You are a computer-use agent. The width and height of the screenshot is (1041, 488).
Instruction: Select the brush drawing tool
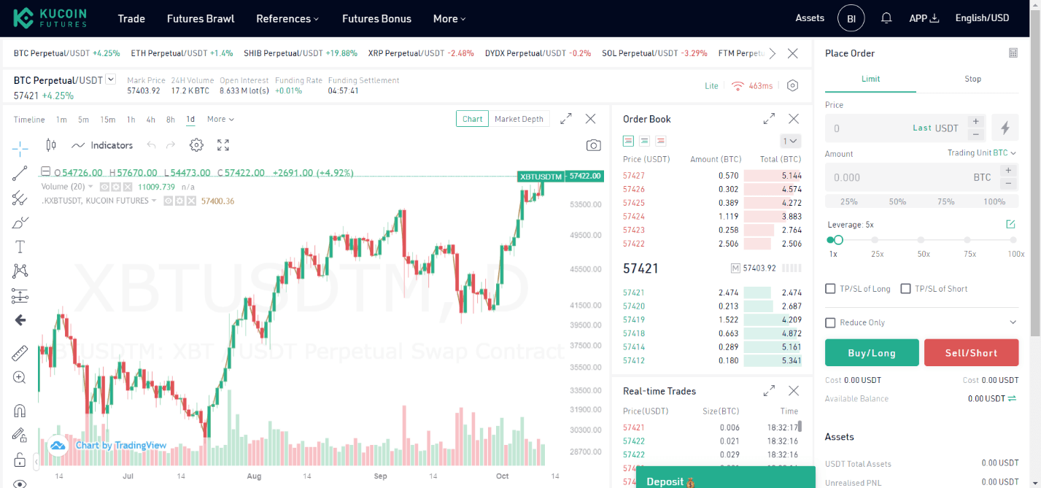coord(20,222)
